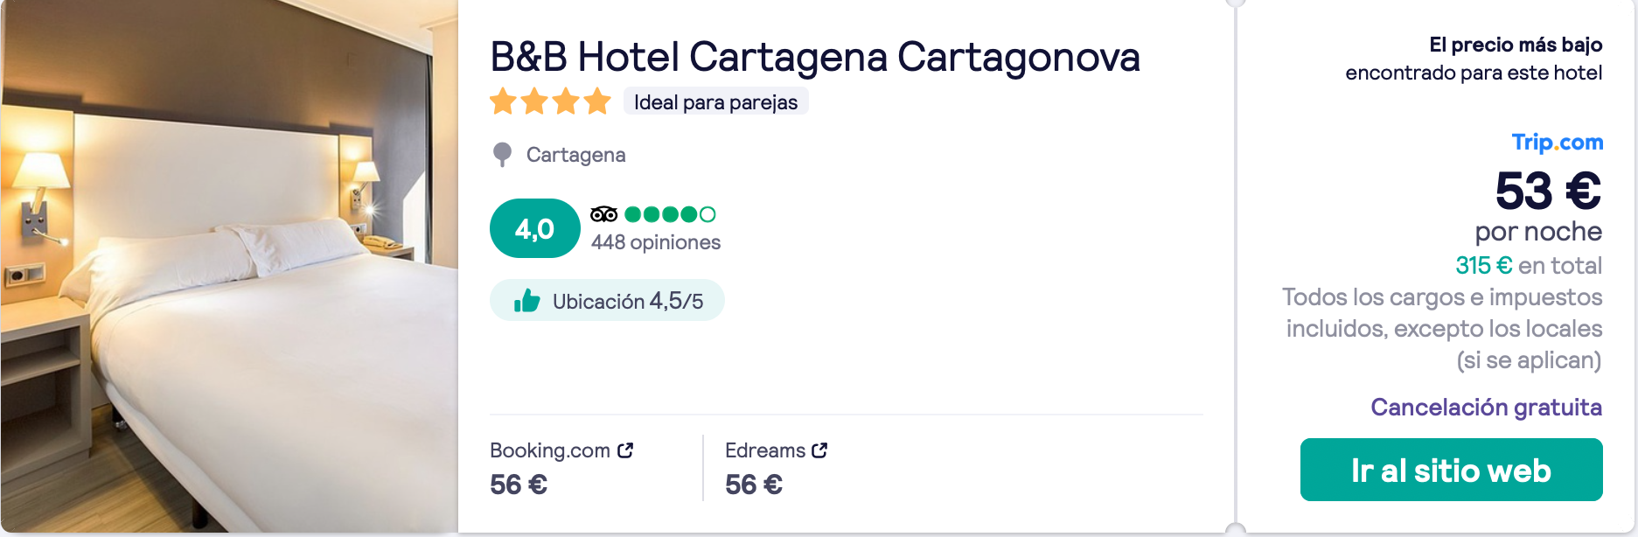Click the Ideal para parejas tag
This screenshot has height=537, width=1638.
(715, 101)
